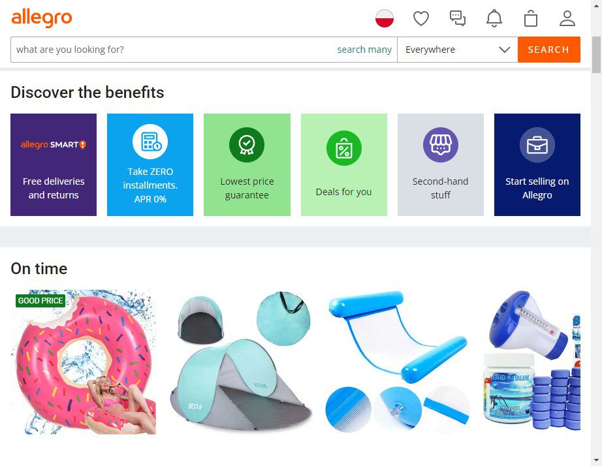Open the messages chat icon
Image resolution: width=602 pixels, height=466 pixels.
click(458, 18)
